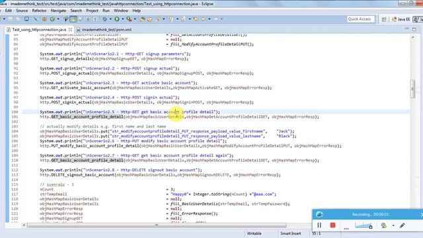Open the Previous Annotation dropdown arrow

190,19
